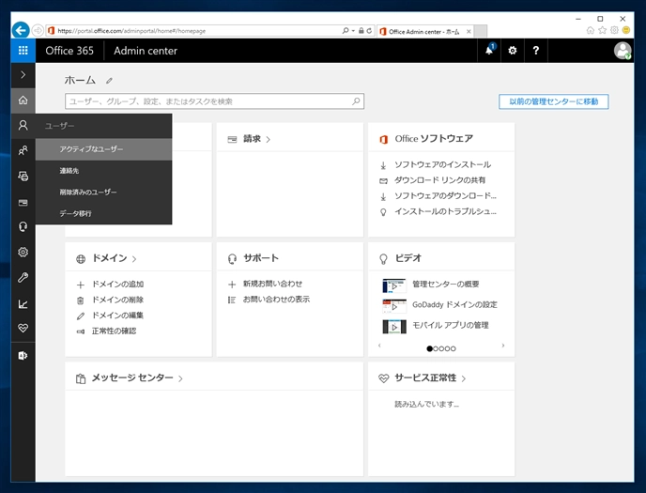The image size is (646, 493).
Task: Select the last video pagination dot
Action: point(454,348)
